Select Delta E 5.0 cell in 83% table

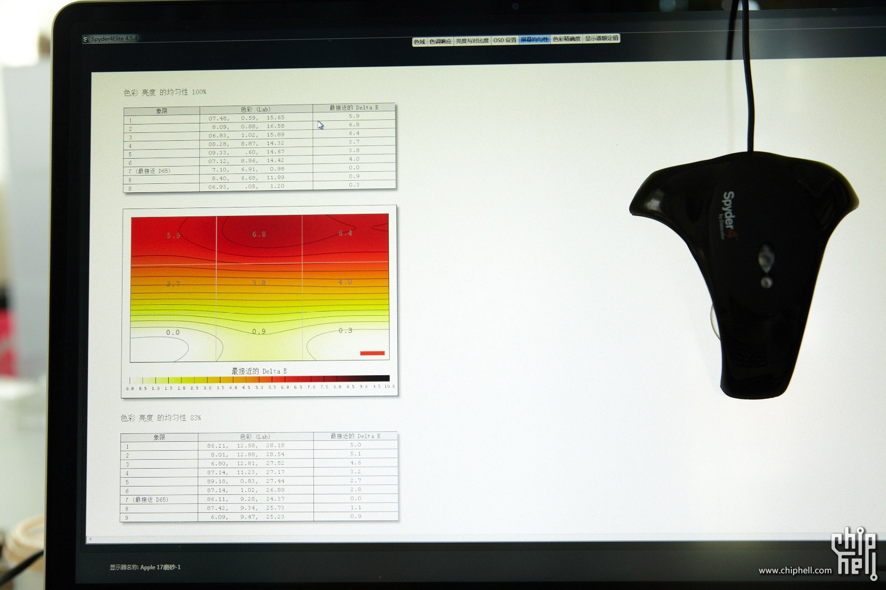pos(355,445)
